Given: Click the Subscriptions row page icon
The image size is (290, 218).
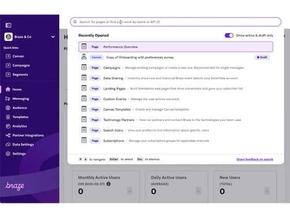Looking at the screenshot, I should point(84,140).
